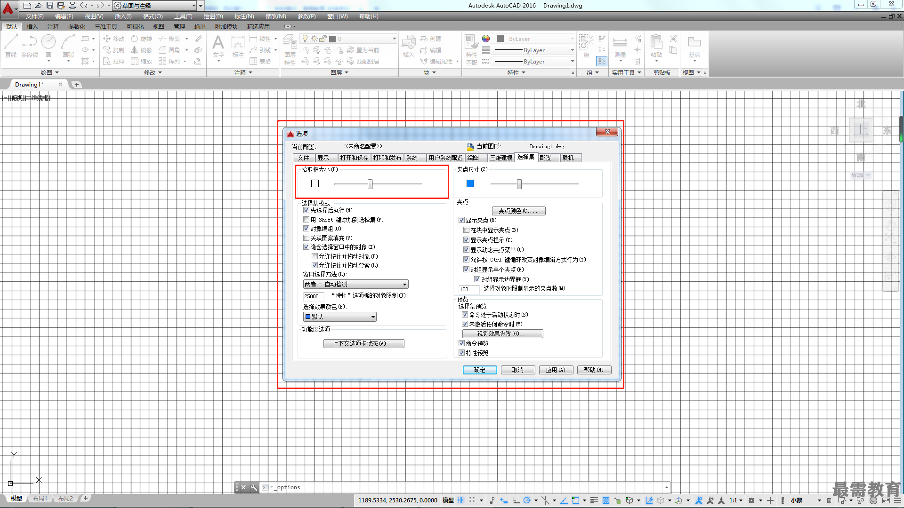The image size is (904, 508).
Task: Click customize wrench icon on command line
Action: (254, 487)
